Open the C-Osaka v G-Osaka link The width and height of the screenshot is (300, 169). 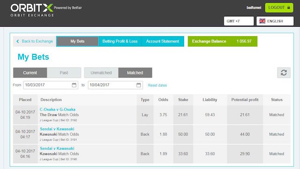point(58,109)
